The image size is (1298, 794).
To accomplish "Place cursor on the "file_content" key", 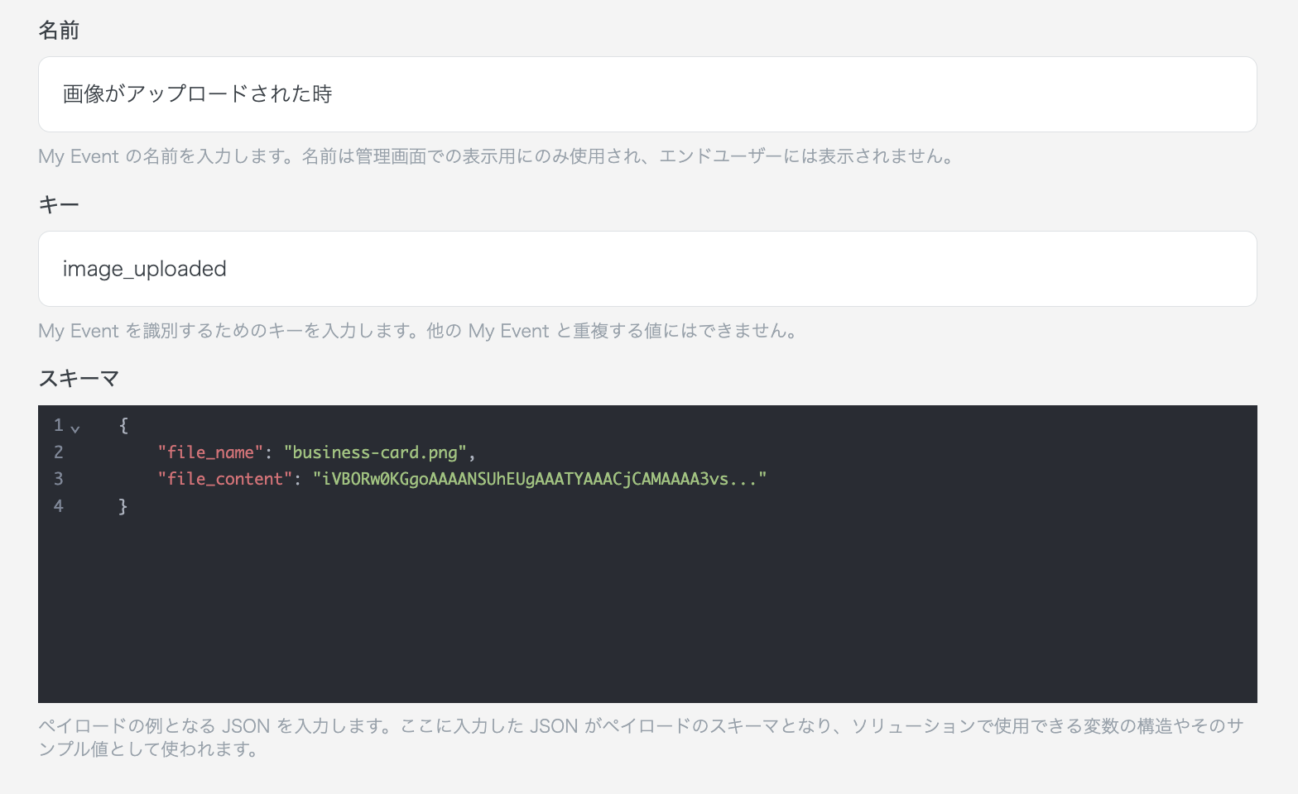I will [224, 479].
